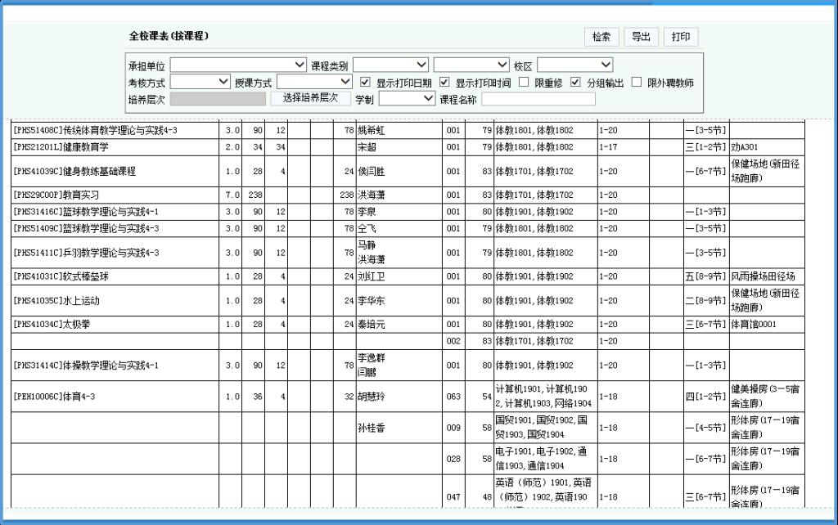Open the 授课方式 dropdown

click(313, 82)
